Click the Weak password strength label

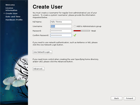pos(93,31)
